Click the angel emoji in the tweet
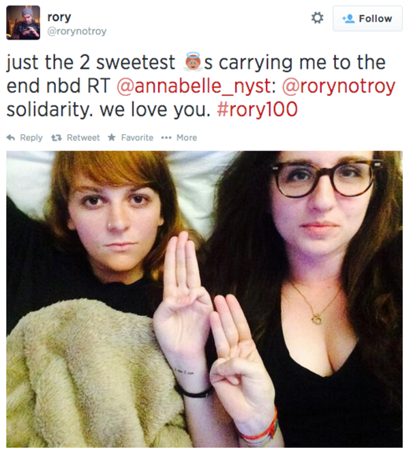Viewport: 409px width, 454px height. [193, 62]
